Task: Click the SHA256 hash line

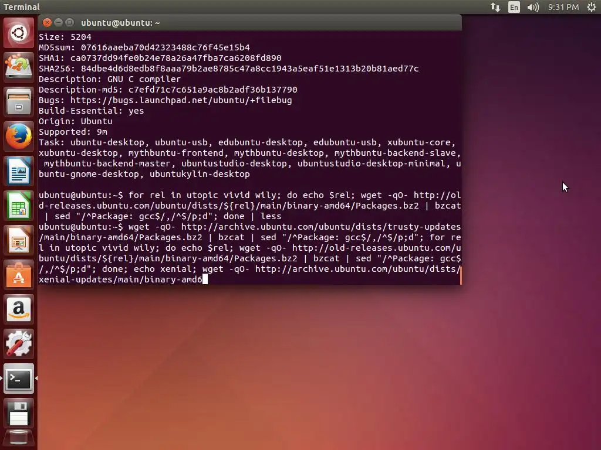Action: coord(229,69)
